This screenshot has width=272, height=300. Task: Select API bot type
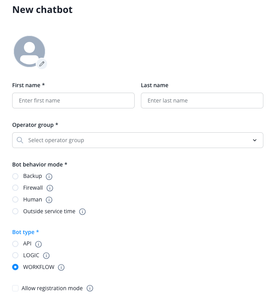tap(15, 243)
